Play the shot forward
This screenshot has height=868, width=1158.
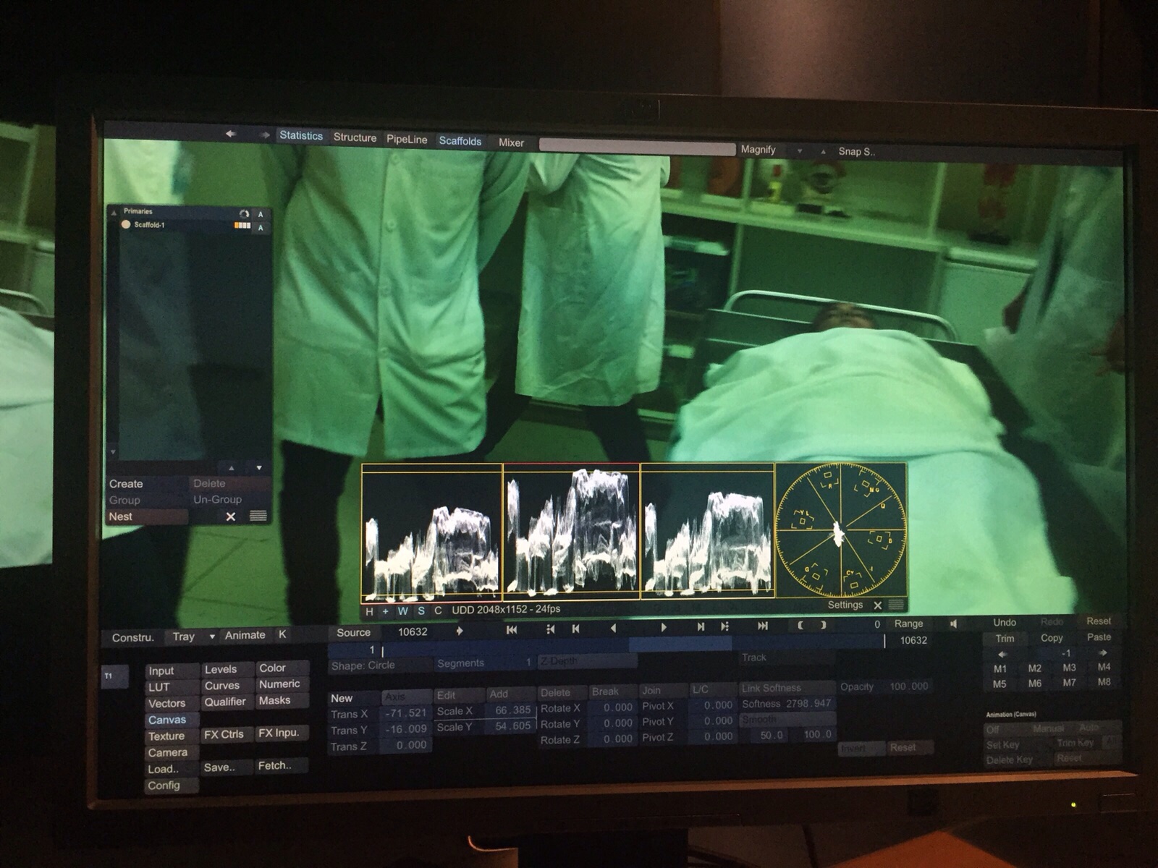click(x=664, y=627)
